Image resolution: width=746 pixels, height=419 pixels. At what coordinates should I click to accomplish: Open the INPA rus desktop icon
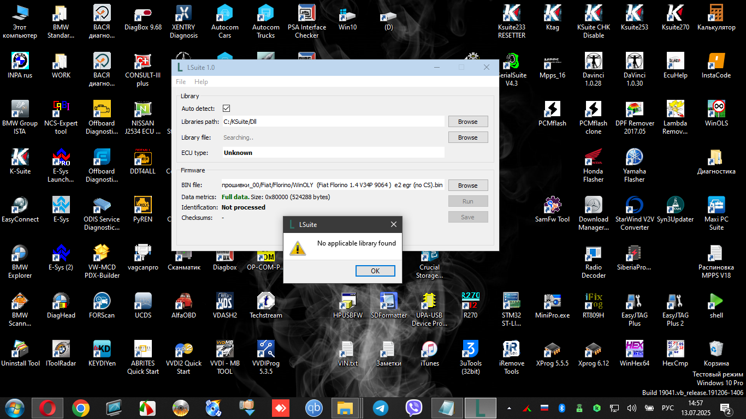point(20,66)
